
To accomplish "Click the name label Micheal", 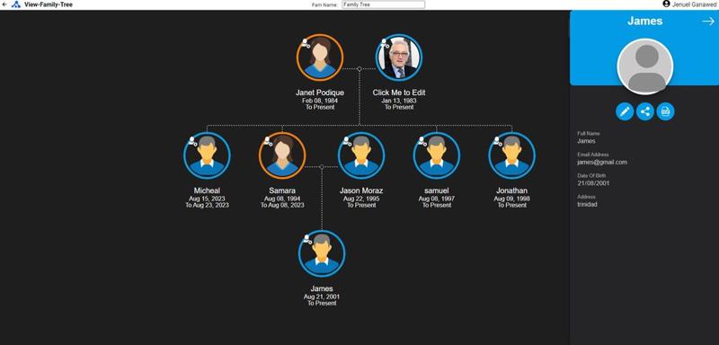I will click(x=207, y=190).
